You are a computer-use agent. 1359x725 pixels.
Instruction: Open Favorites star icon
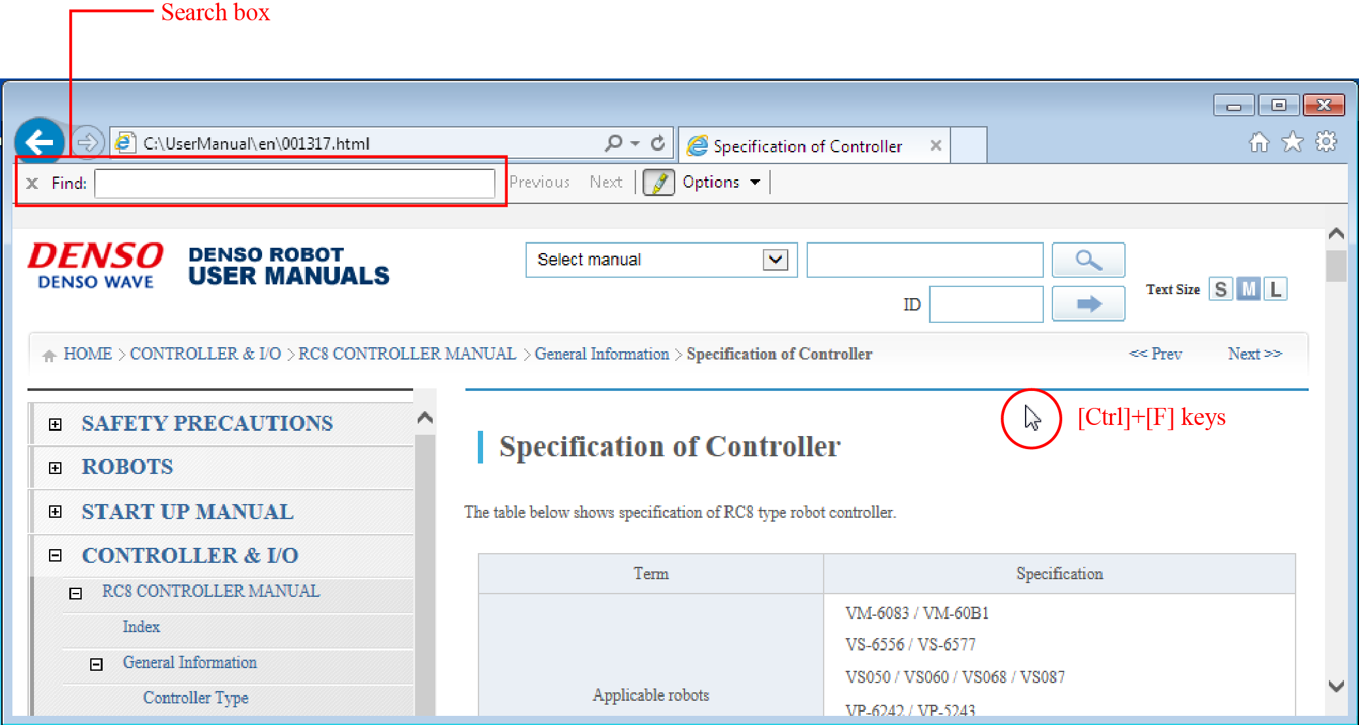point(1292,142)
